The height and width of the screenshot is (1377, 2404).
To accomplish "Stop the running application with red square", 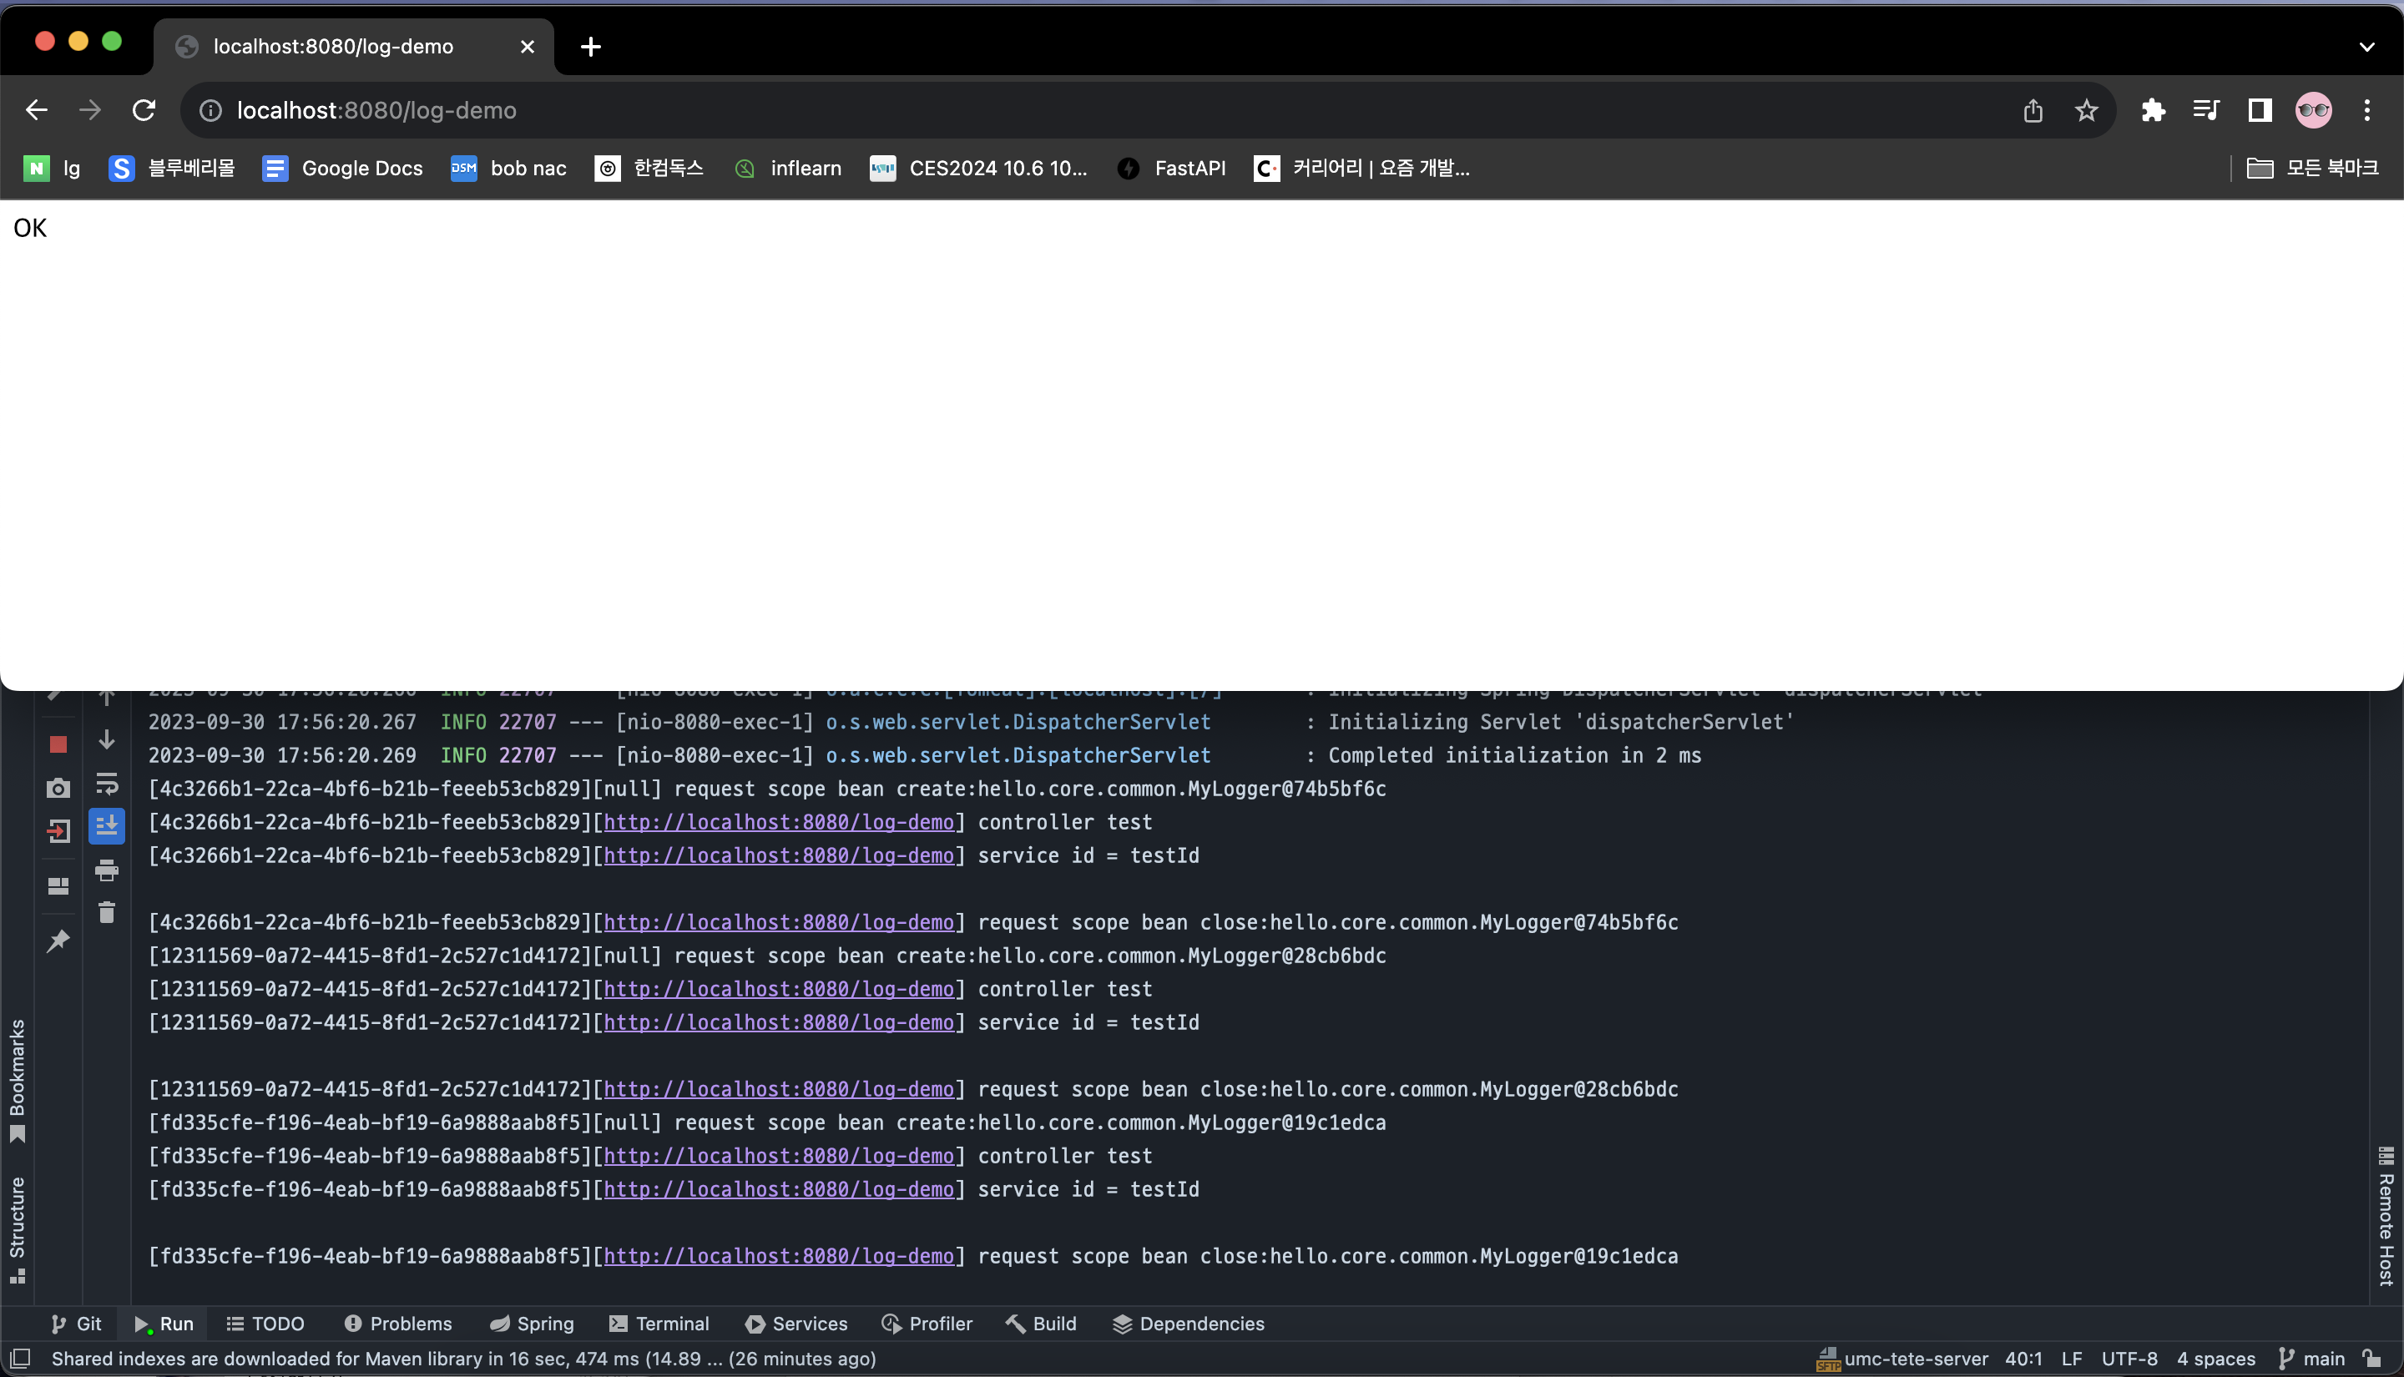I will [x=58, y=744].
